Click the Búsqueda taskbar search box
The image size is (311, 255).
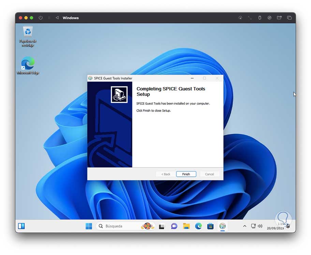click(x=125, y=226)
